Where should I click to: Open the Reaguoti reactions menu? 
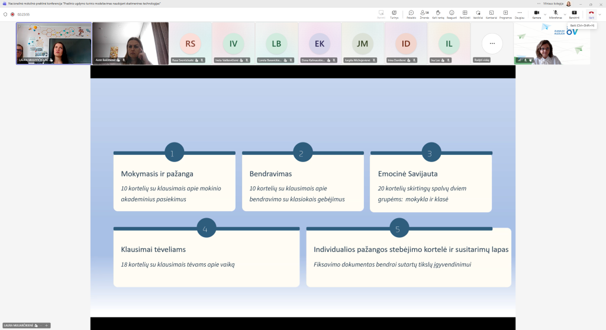point(452,14)
